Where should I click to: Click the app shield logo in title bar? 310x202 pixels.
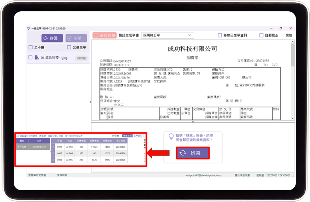point(29,29)
